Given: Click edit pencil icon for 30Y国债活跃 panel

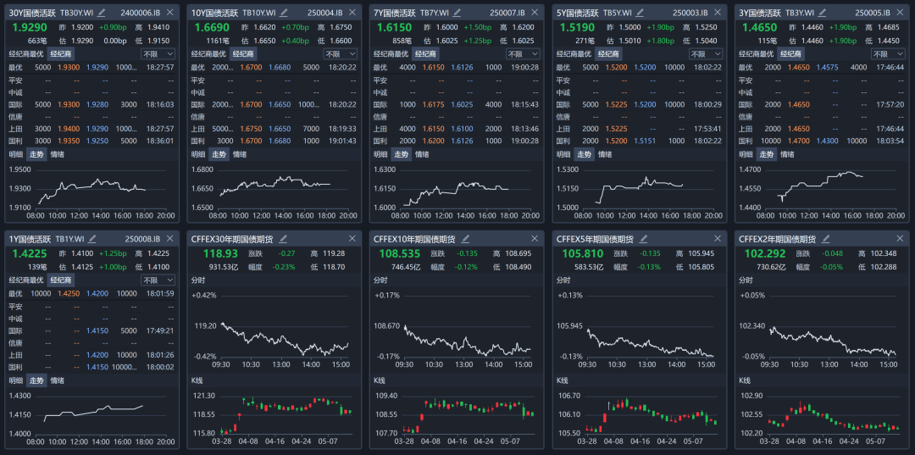Looking at the screenshot, I should coord(102,12).
